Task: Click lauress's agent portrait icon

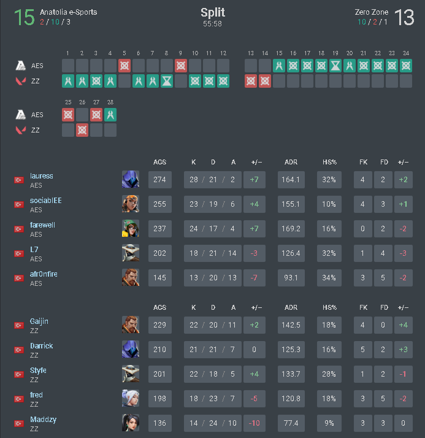Action: pos(130,179)
